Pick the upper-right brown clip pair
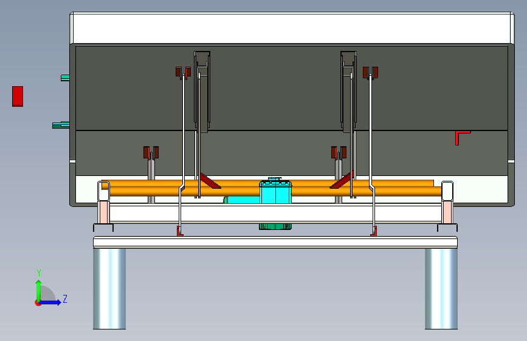Image resolution: width=527 pixels, height=341 pixels. click(x=370, y=72)
